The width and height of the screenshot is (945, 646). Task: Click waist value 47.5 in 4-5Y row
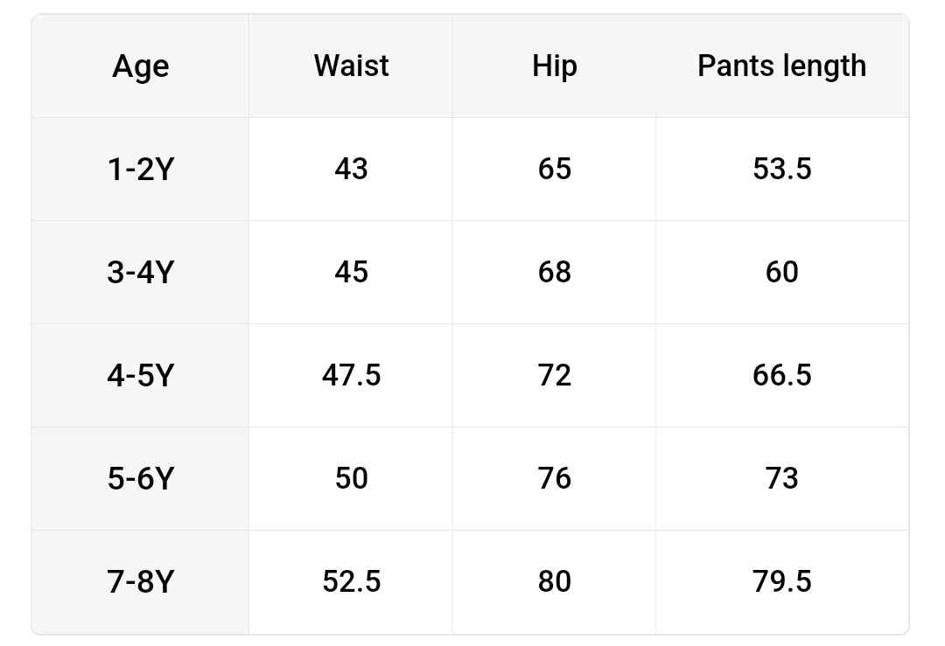click(x=351, y=375)
